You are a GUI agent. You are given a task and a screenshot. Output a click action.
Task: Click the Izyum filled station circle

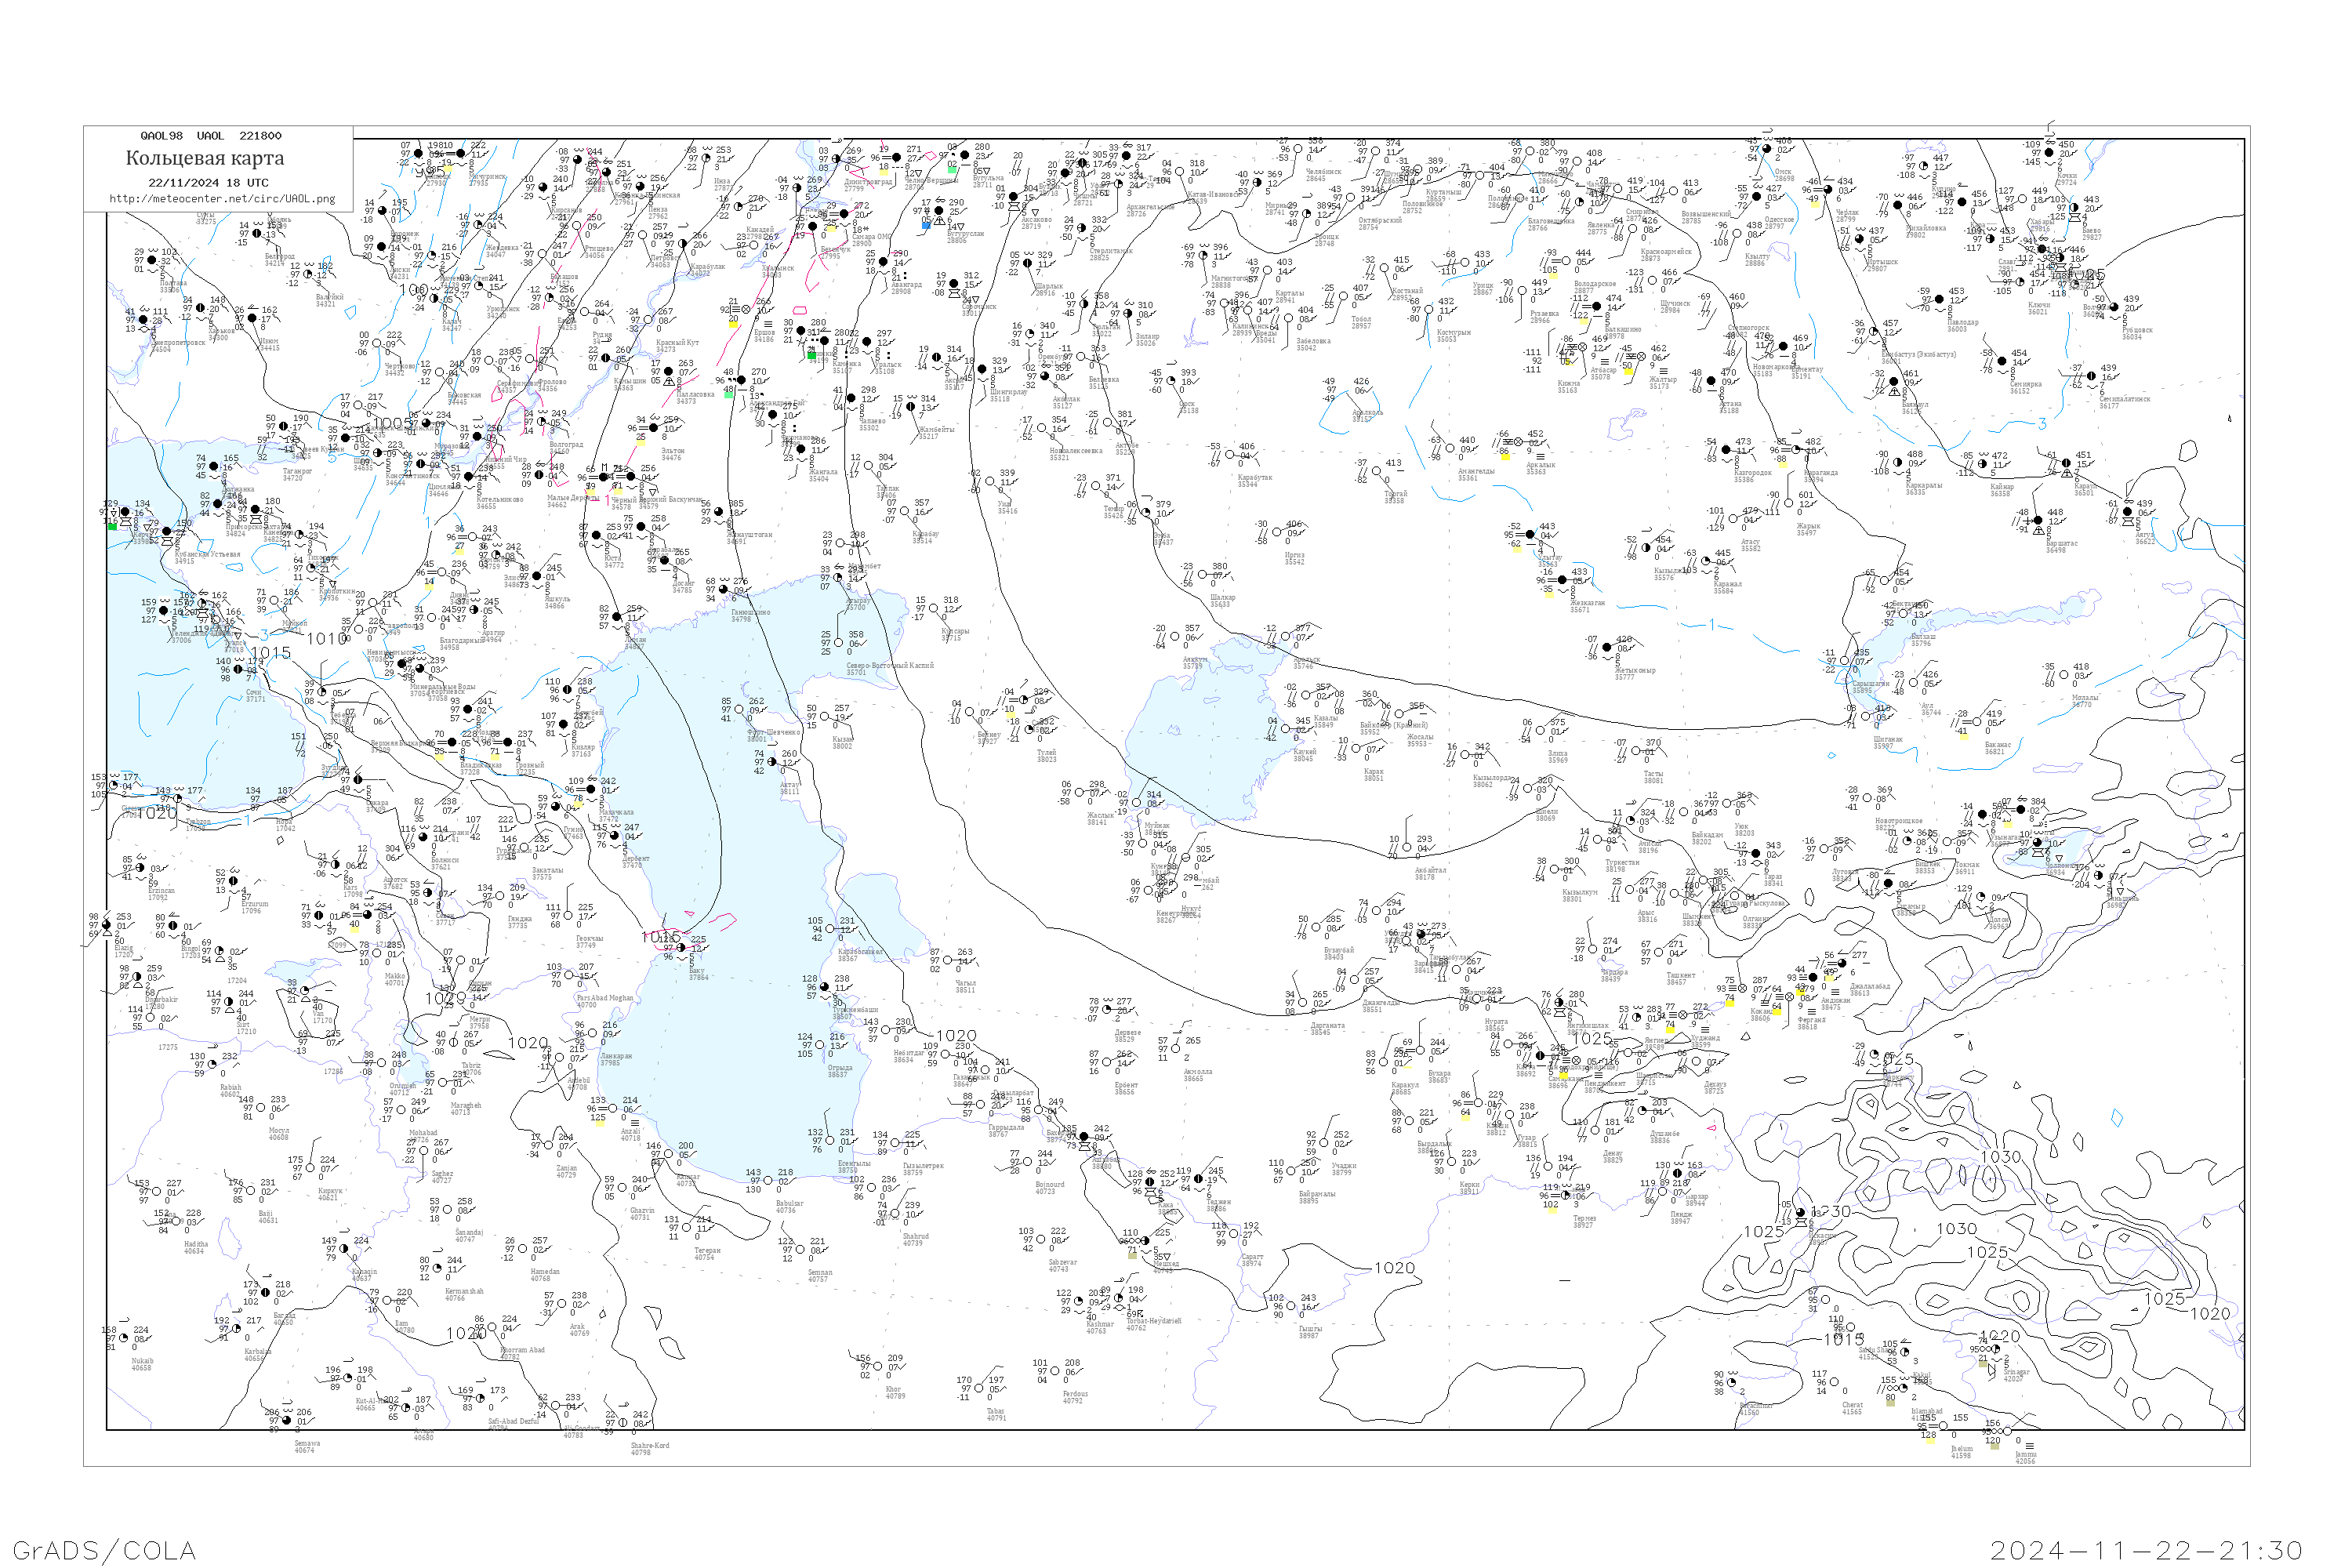pyautogui.click(x=252, y=318)
